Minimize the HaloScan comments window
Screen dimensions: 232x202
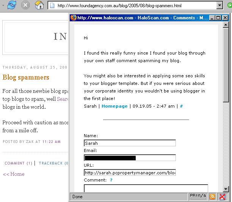[x=212, y=18]
